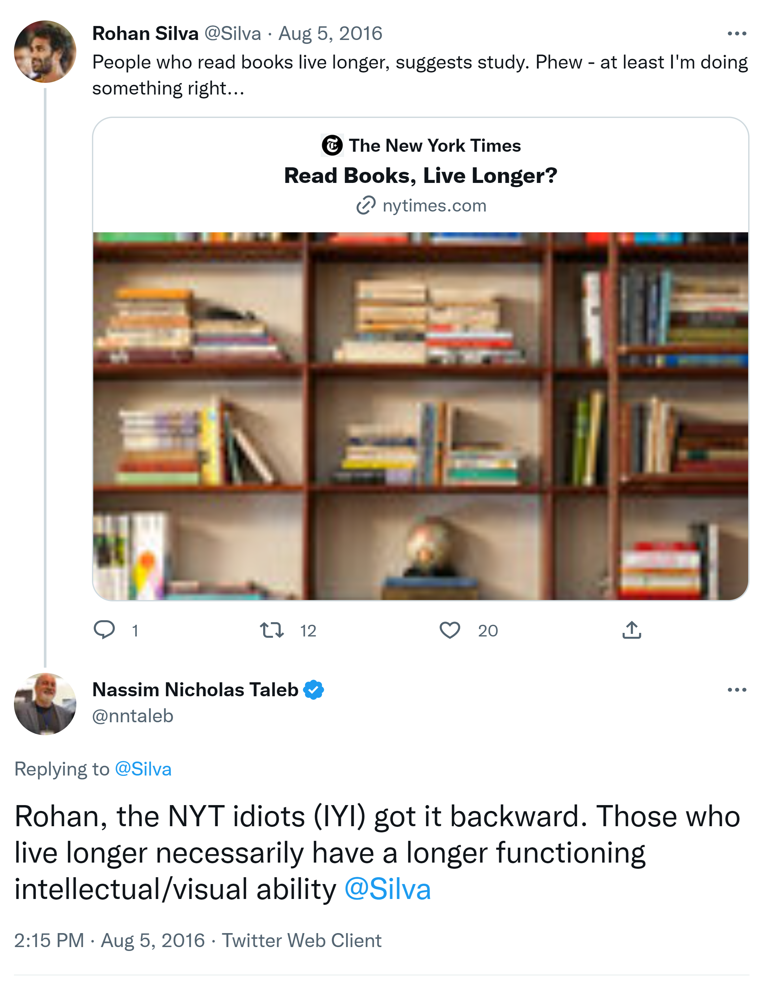Like Rohan Silva's tweet with the heart
The height and width of the screenshot is (988, 768).
(450, 630)
